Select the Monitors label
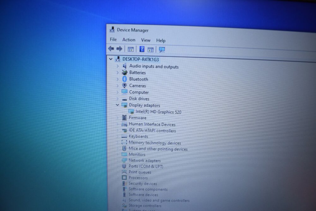316x211 pixels. pos(137,154)
